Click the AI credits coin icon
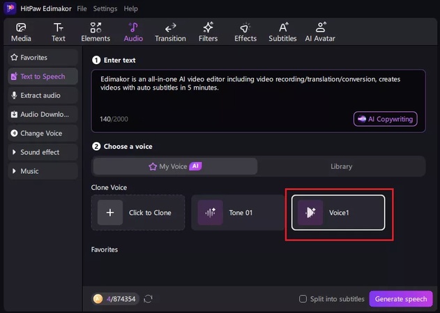This screenshot has width=440, height=313. click(x=98, y=299)
